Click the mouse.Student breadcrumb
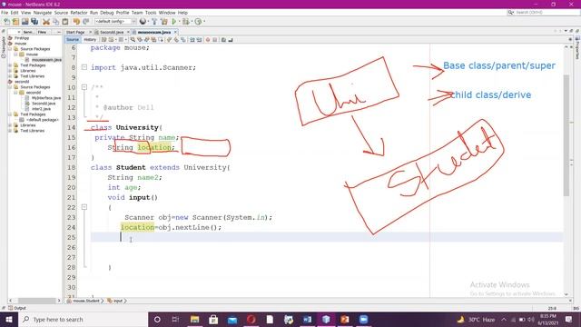Screen dimensions: 581x327 coord(86,301)
